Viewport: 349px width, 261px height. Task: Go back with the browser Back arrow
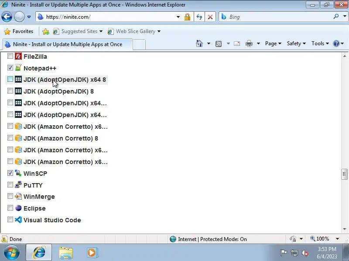[7, 17]
